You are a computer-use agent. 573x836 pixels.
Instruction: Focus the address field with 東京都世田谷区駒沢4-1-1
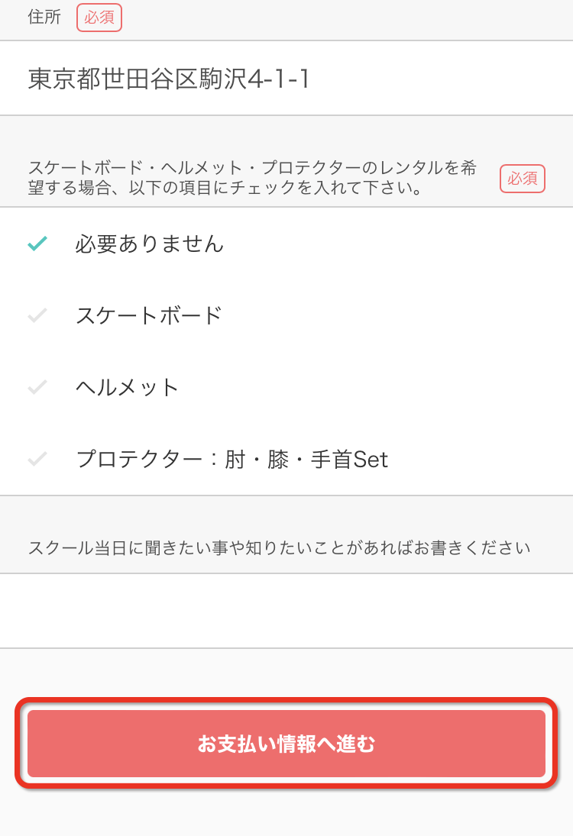286,79
